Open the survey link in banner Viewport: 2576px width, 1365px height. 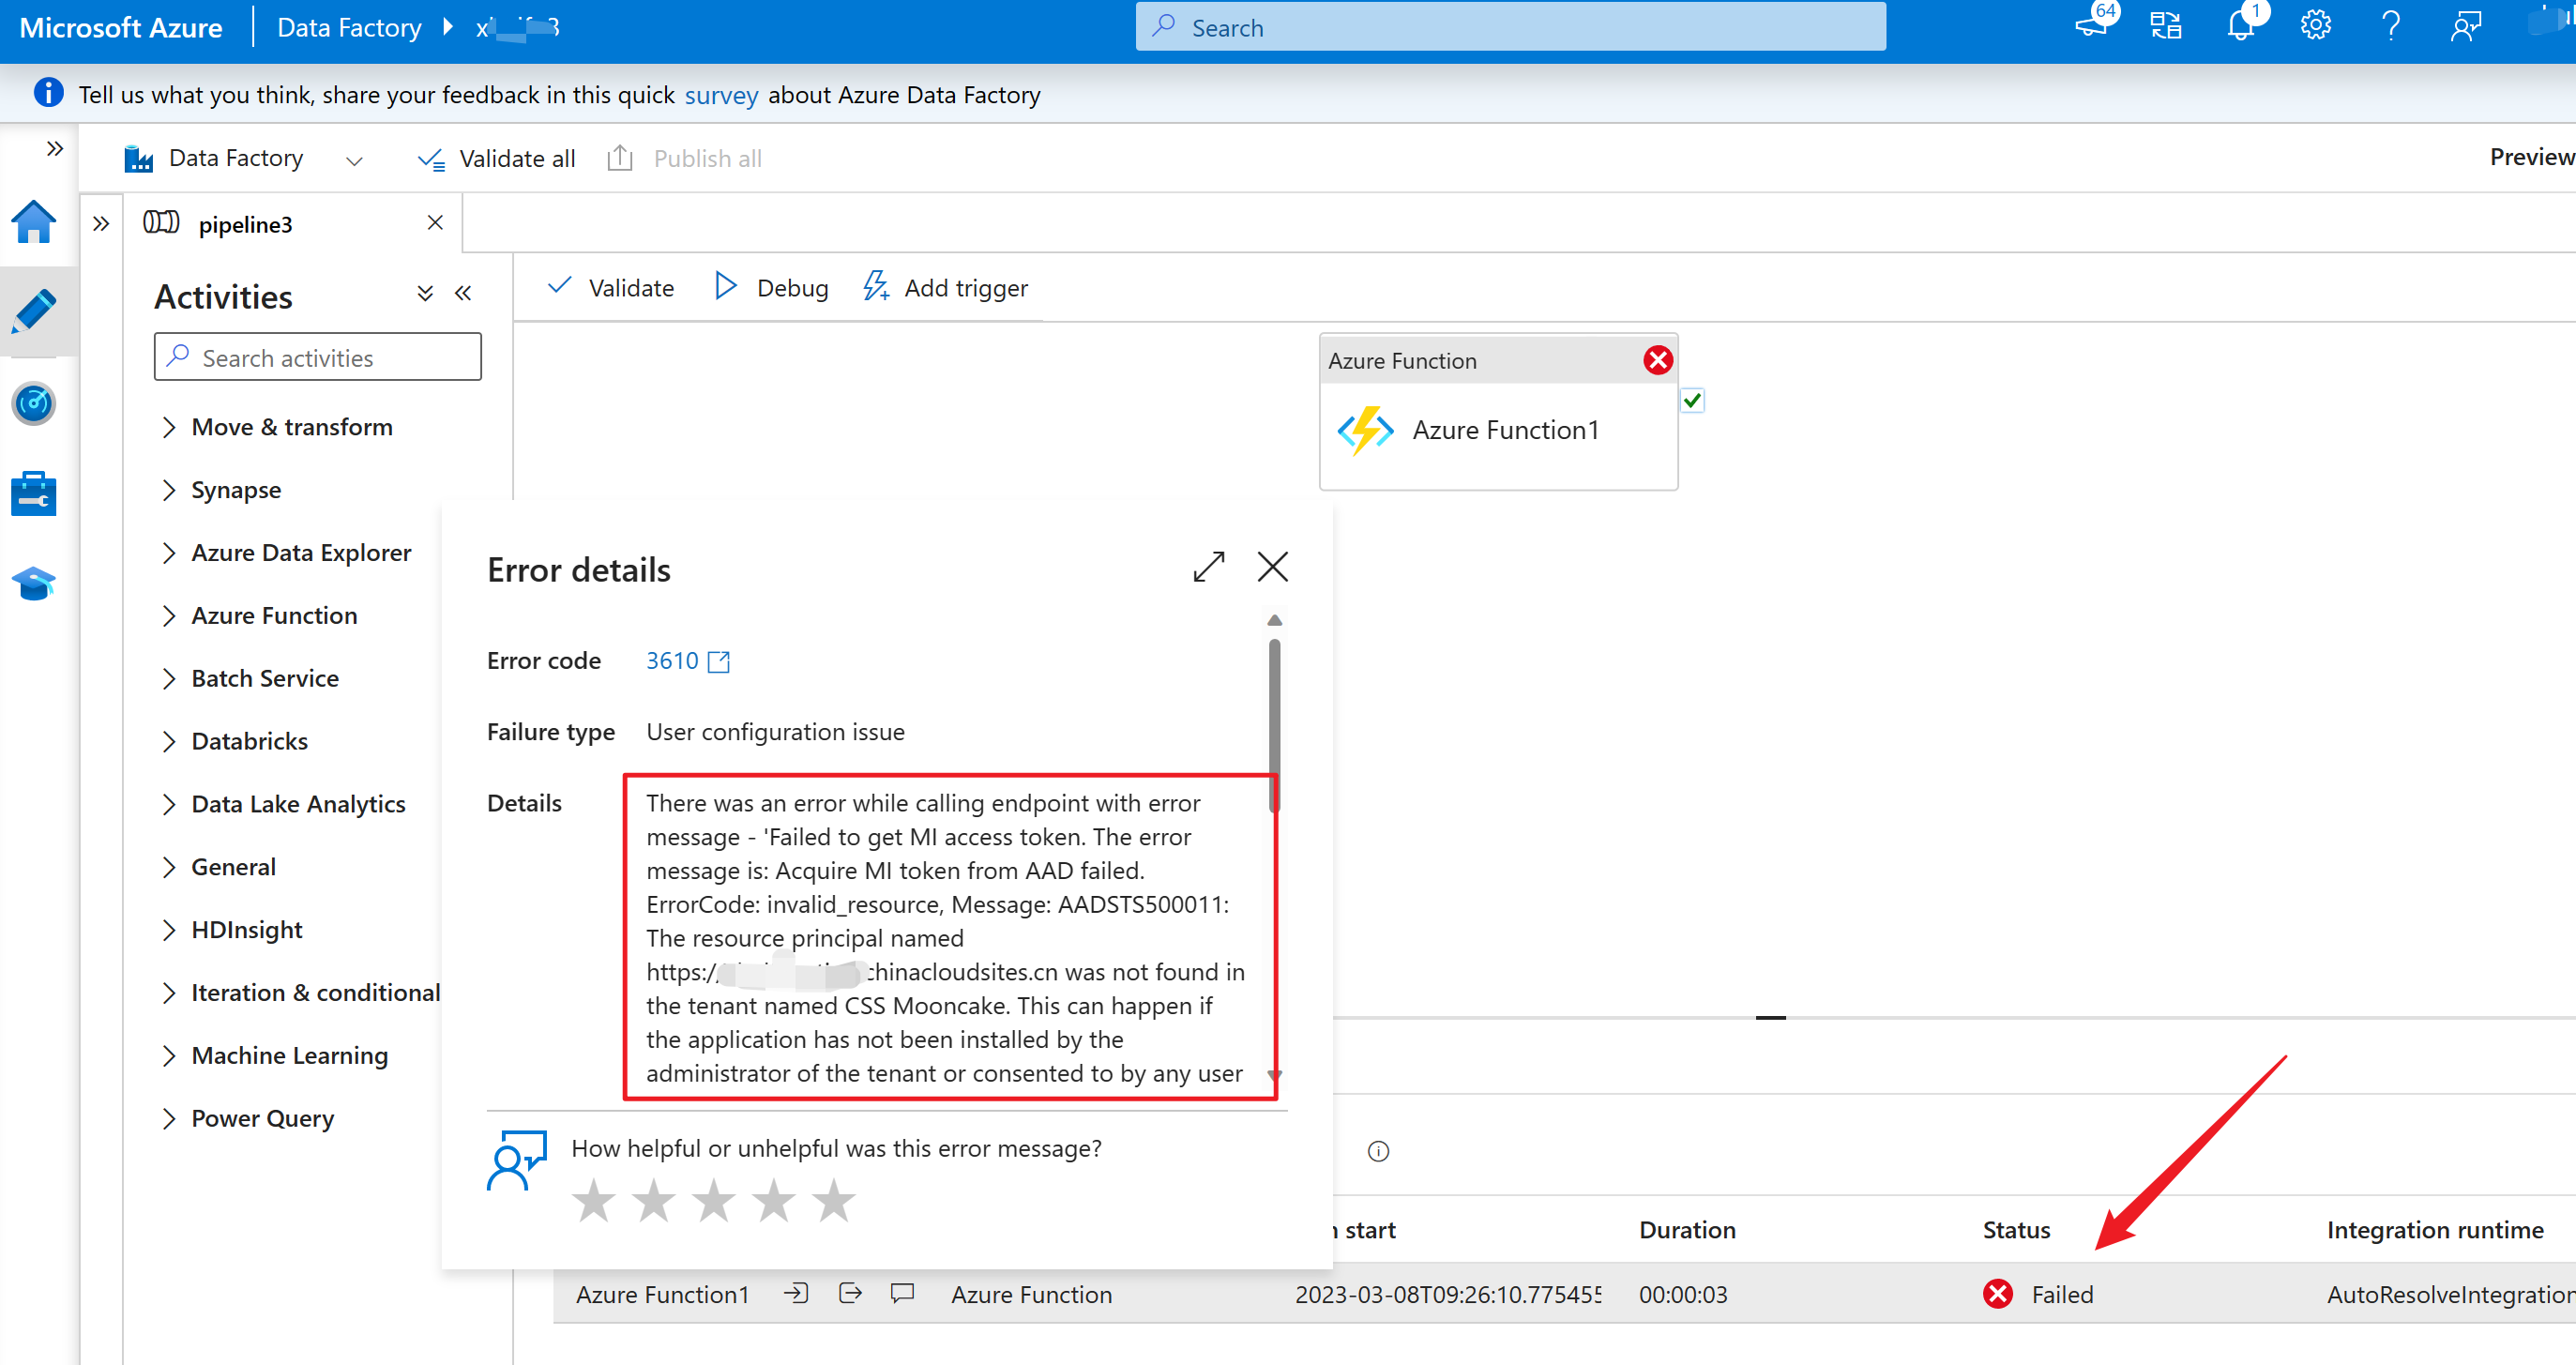721,95
